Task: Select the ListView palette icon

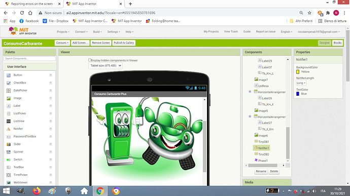Action: (x=9, y=121)
